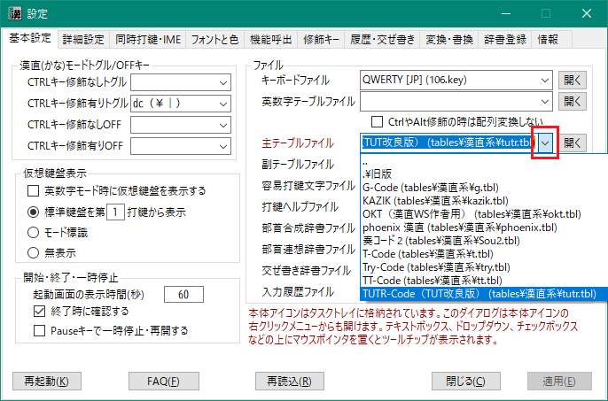608x401 pixels.
Task: Expand the キーボードファイル dropdown
Action: tap(545, 81)
